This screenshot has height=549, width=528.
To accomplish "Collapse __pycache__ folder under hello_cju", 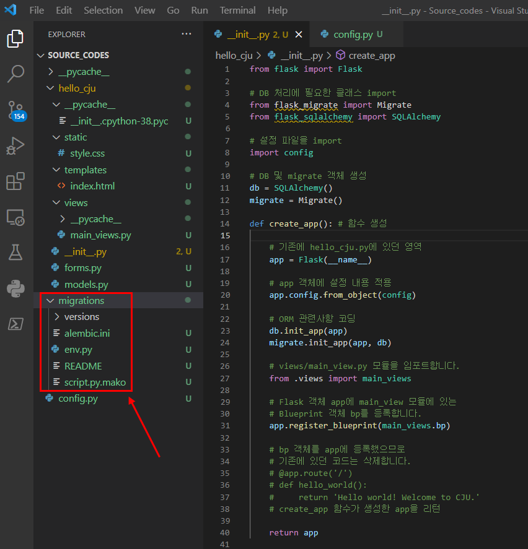I will click(56, 105).
